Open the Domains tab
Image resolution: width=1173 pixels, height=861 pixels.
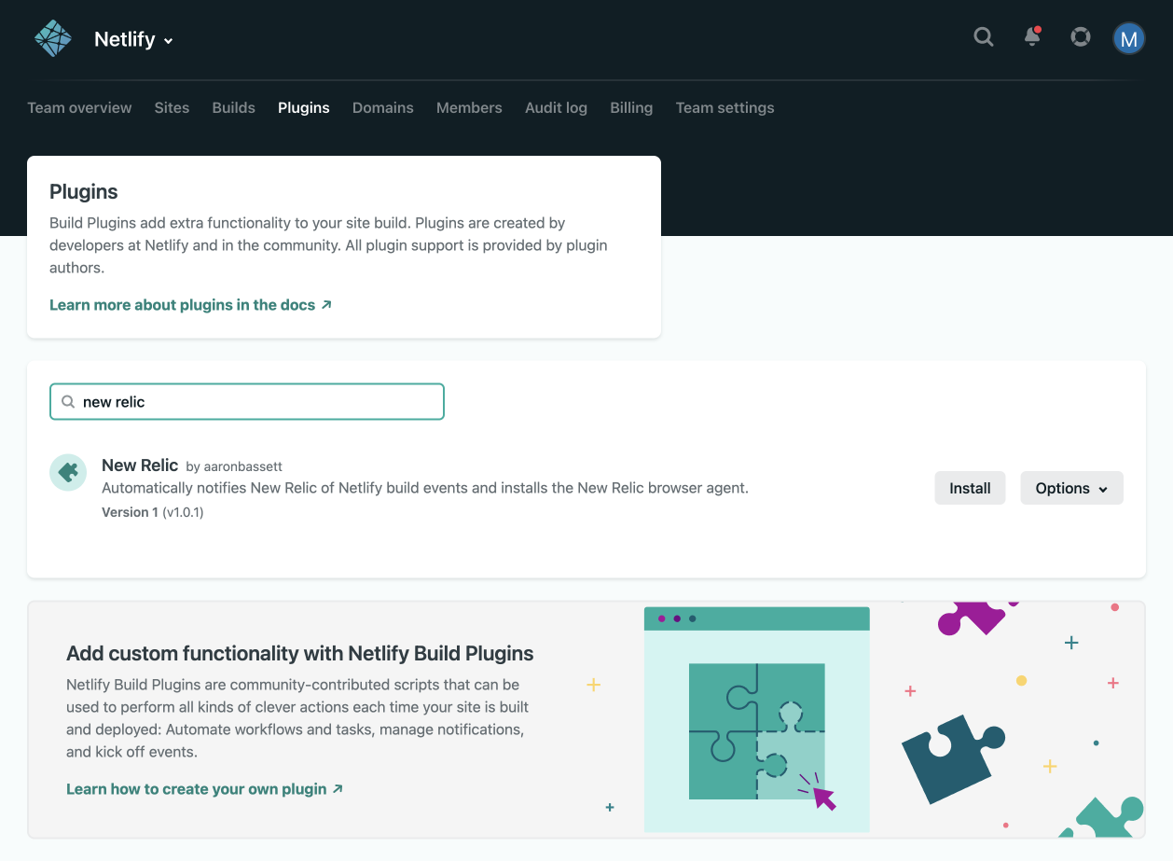coord(383,107)
